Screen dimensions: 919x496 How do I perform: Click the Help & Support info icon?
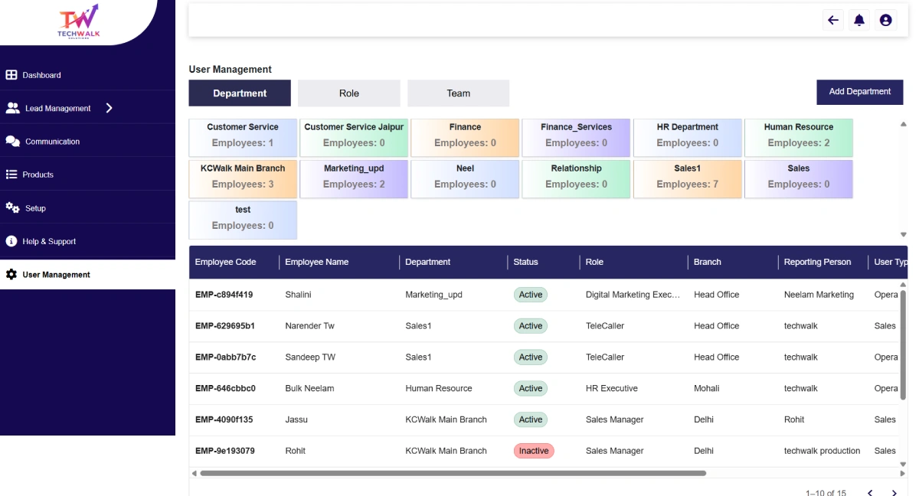point(11,241)
